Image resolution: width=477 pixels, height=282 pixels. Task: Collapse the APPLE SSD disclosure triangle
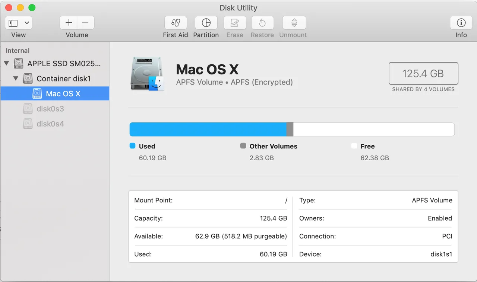click(x=6, y=64)
